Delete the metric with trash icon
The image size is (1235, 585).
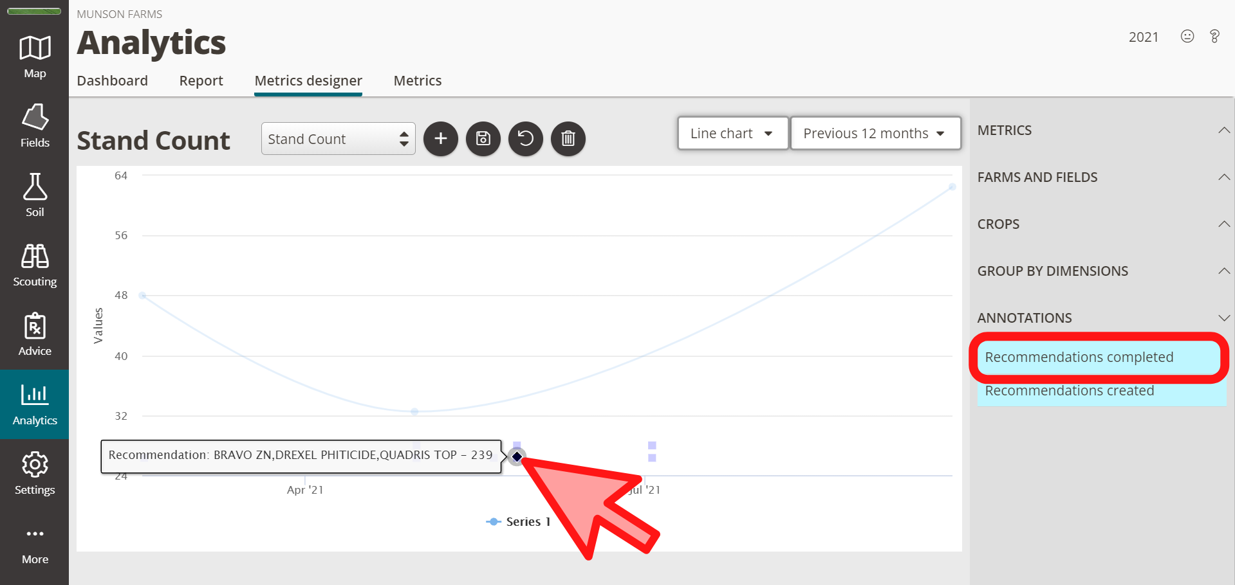568,138
